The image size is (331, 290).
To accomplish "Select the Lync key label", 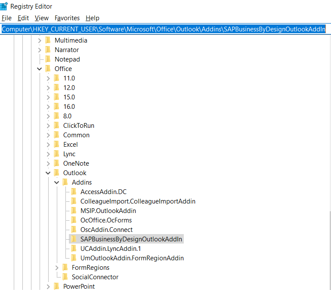I will click(x=69, y=154).
